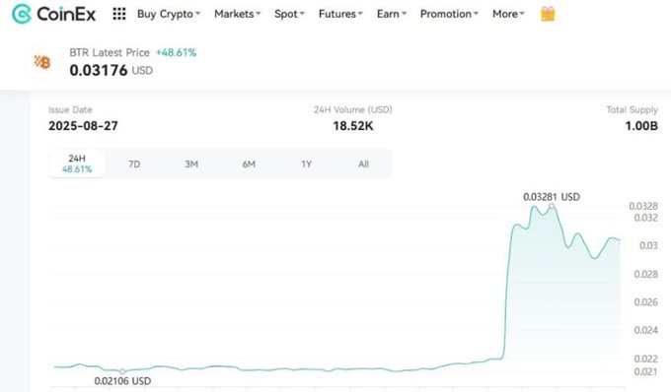Image resolution: width=671 pixels, height=392 pixels.
Task: Open the gift box rewards icon
Action: (548, 14)
